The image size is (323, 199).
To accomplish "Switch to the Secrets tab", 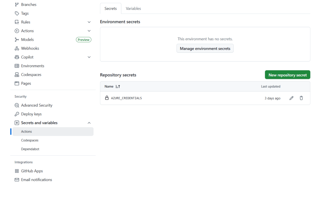I will point(111,9).
